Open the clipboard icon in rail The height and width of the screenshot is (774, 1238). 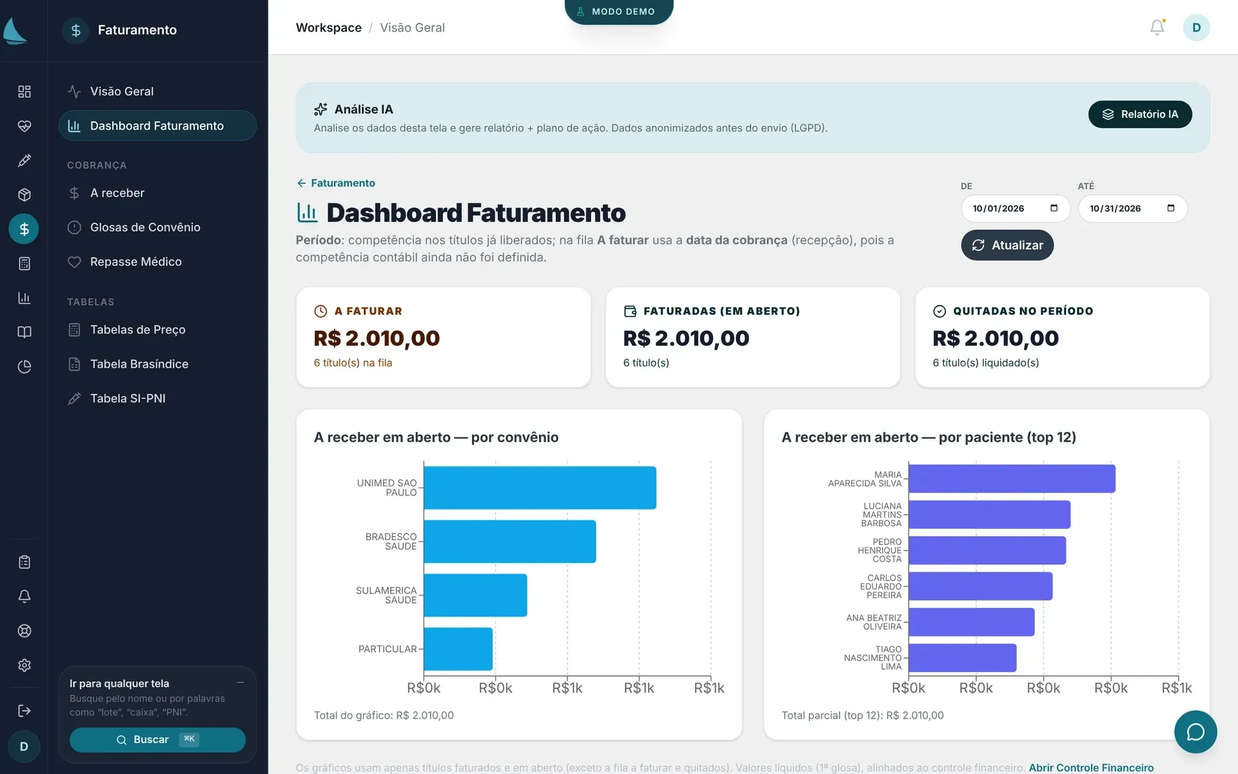[24, 562]
